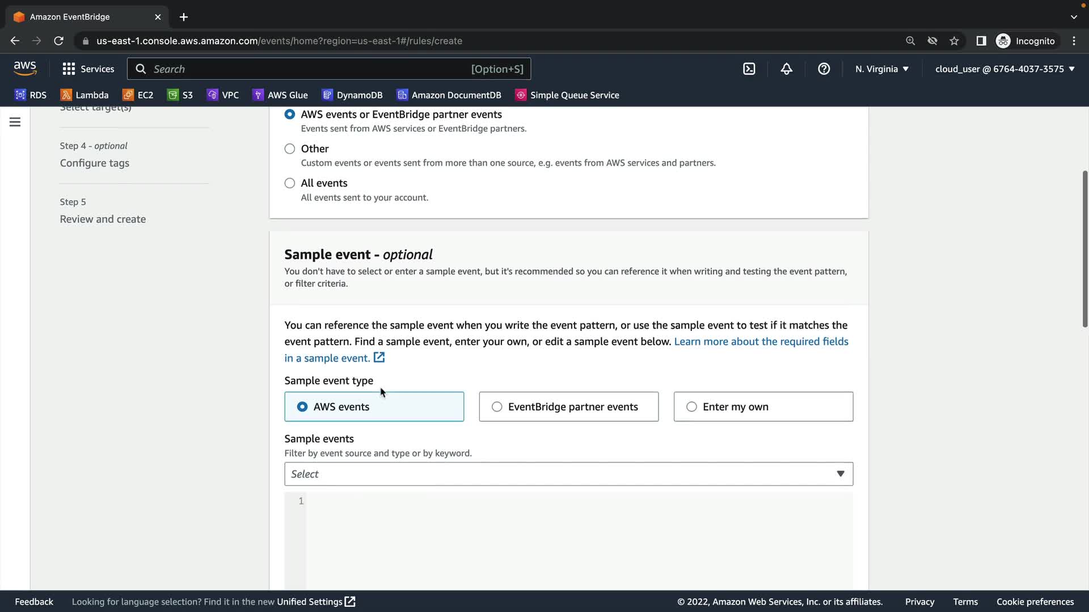Go to Step 5 Review and create
Screen dimensions: 1089x612
coord(103,219)
